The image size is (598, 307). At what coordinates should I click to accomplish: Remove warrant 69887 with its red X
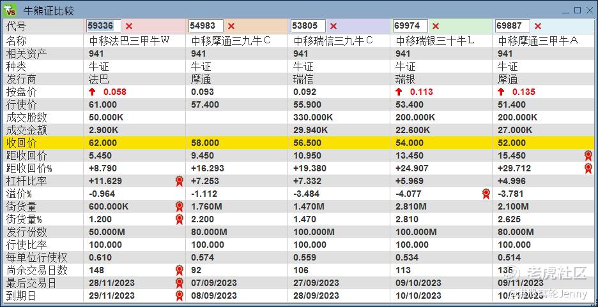tap(538, 26)
